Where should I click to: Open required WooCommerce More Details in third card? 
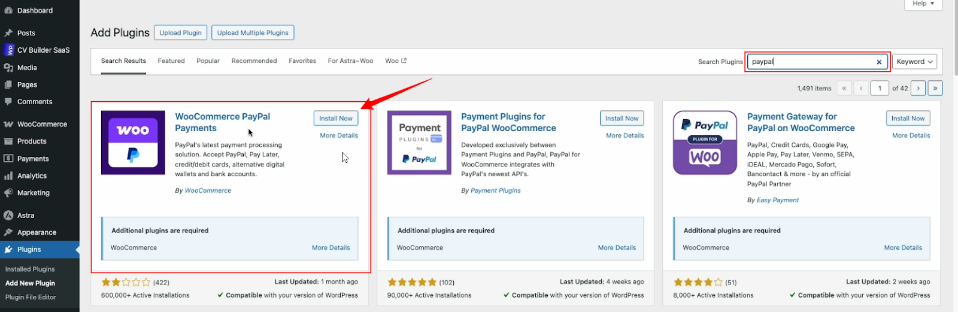pos(904,247)
